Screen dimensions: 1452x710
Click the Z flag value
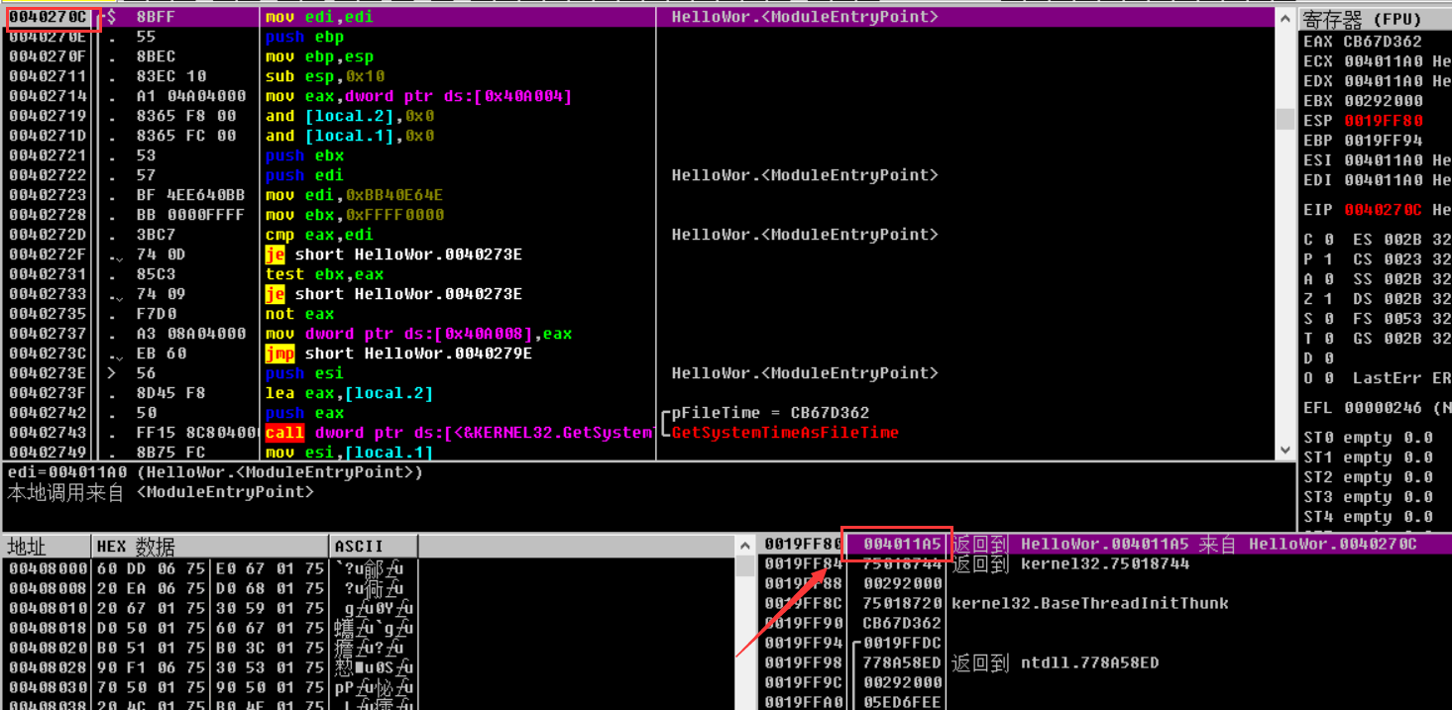coord(1329,299)
